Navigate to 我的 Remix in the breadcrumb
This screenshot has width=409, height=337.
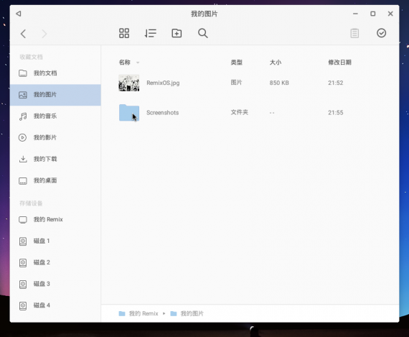pyautogui.click(x=144, y=313)
